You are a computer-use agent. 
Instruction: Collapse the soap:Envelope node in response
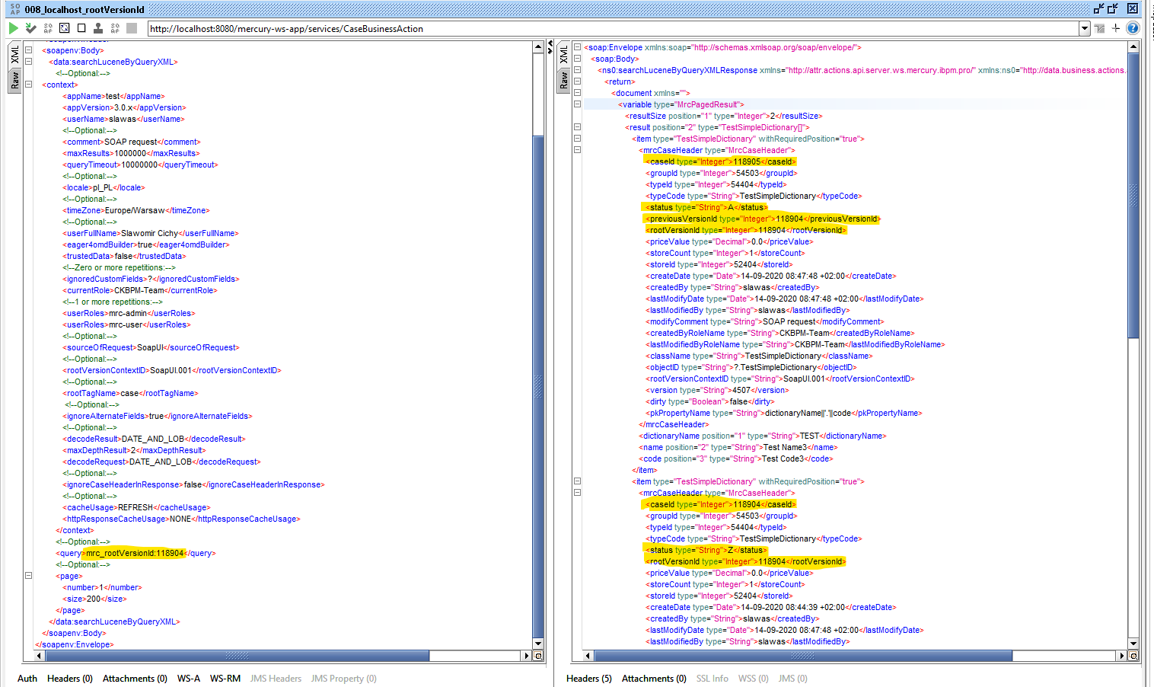coord(577,47)
